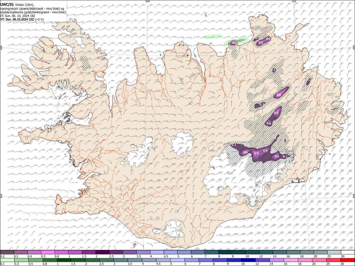Select bottom-row navy blue swatch labeled 10
355x266 pixels.
pos(248,260)
